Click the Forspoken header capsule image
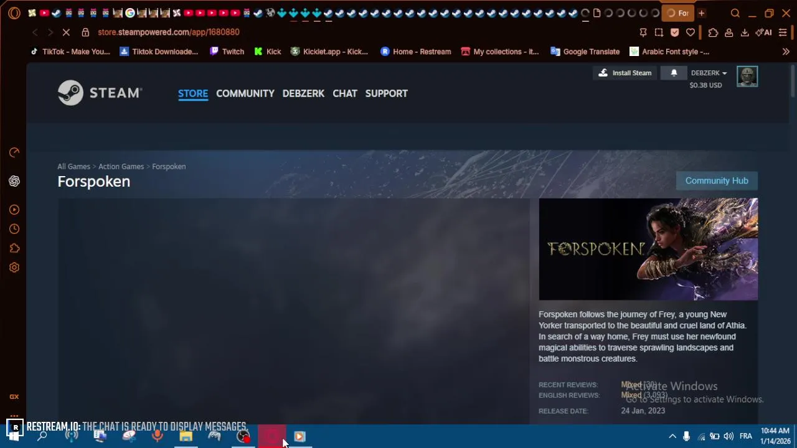797x448 pixels. tap(648, 249)
